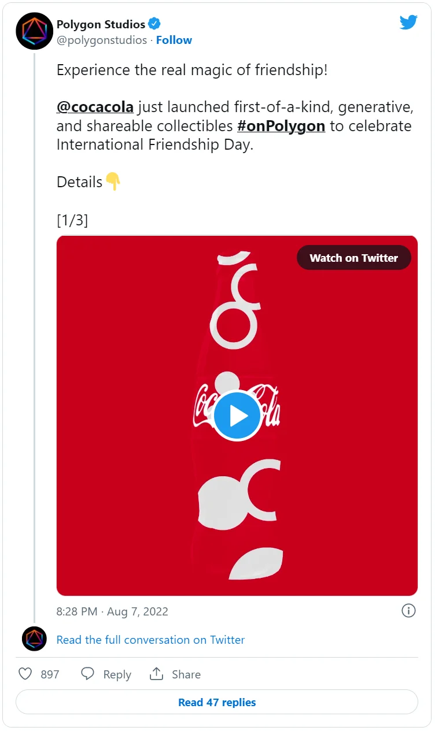The image size is (435, 731).
Task: Click the Polygon Studios display name
Action: click(101, 24)
